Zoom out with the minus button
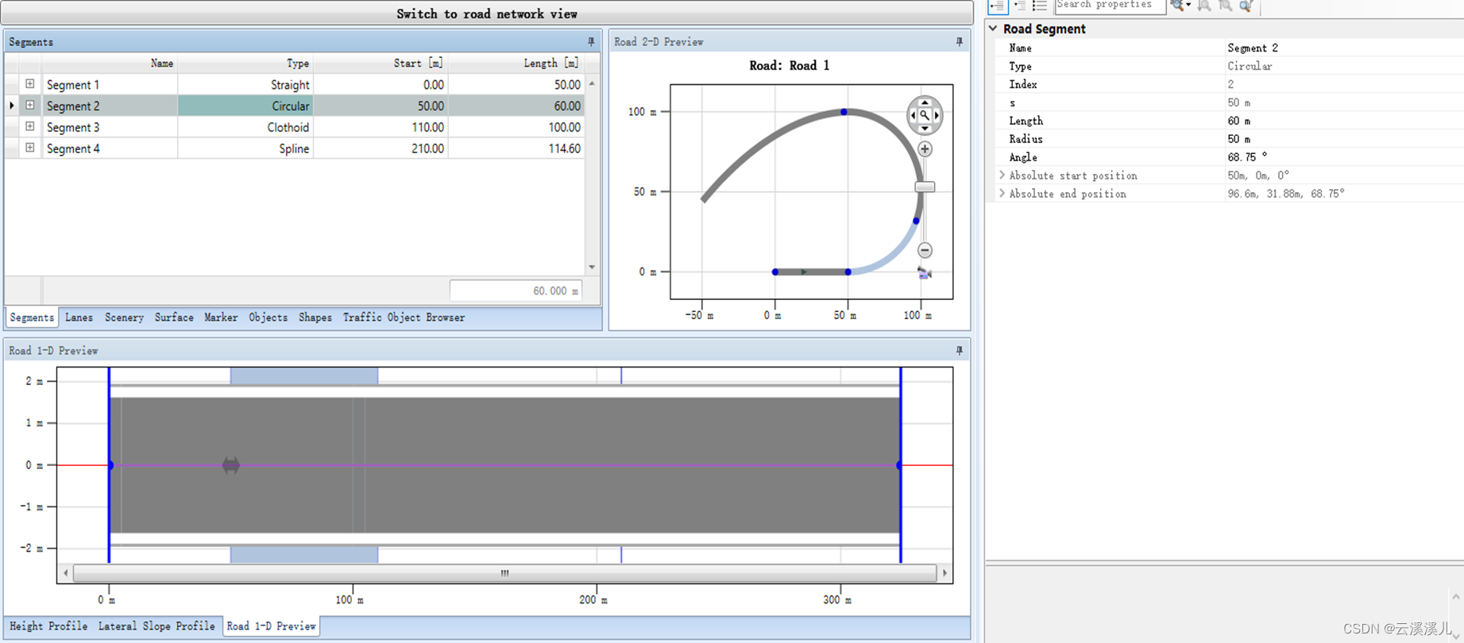This screenshot has height=643, width=1464. point(925,250)
